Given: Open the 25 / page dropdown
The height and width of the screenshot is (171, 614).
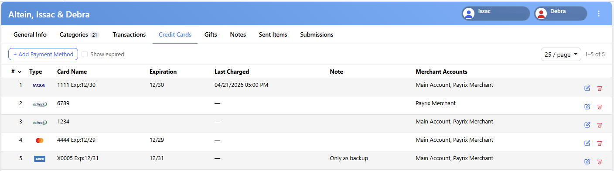Looking at the screenshot, I should click(x=561, y=55).
